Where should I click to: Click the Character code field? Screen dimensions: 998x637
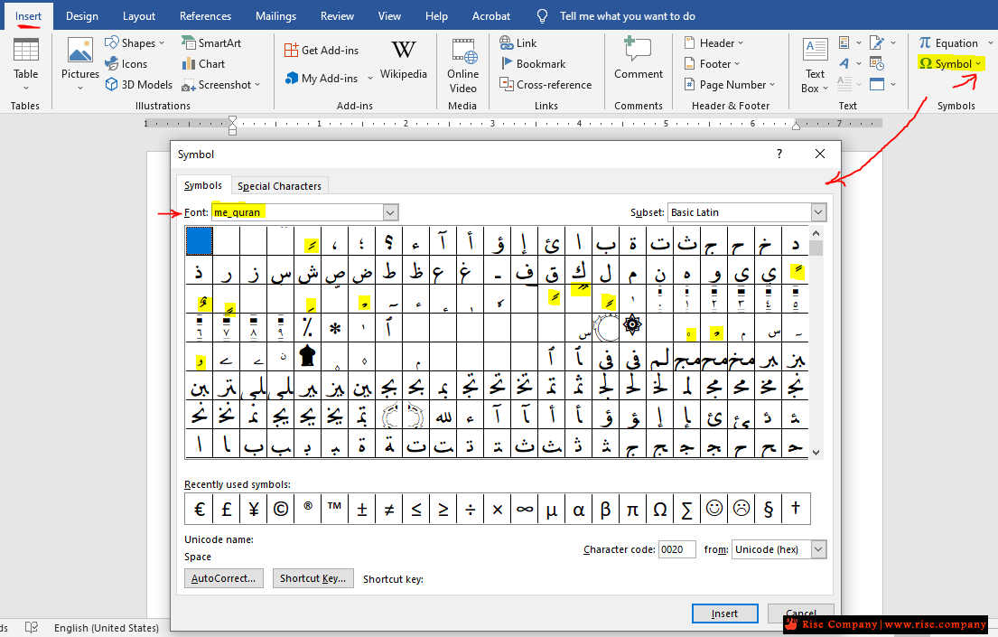coord(676,549)
